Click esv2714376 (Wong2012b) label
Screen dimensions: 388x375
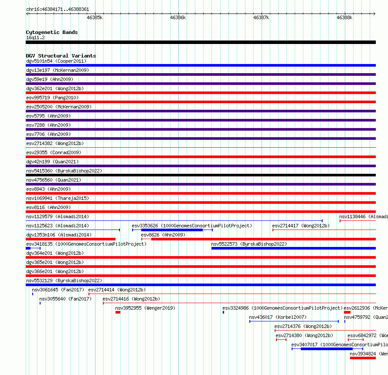coord(303,326)
